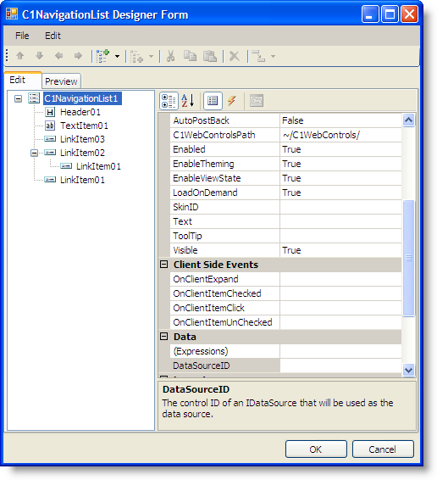Open the Edit menu
Image resolution: width=437 pixels, height=480 pixels.
pos(53,36)
